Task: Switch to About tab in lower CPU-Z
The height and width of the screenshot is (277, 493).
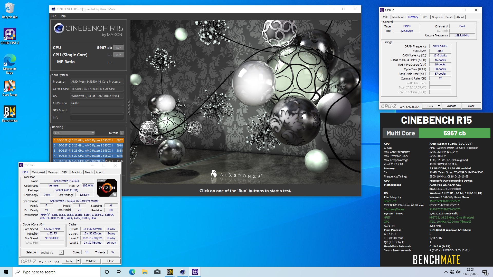Action: tap(100, 172)
